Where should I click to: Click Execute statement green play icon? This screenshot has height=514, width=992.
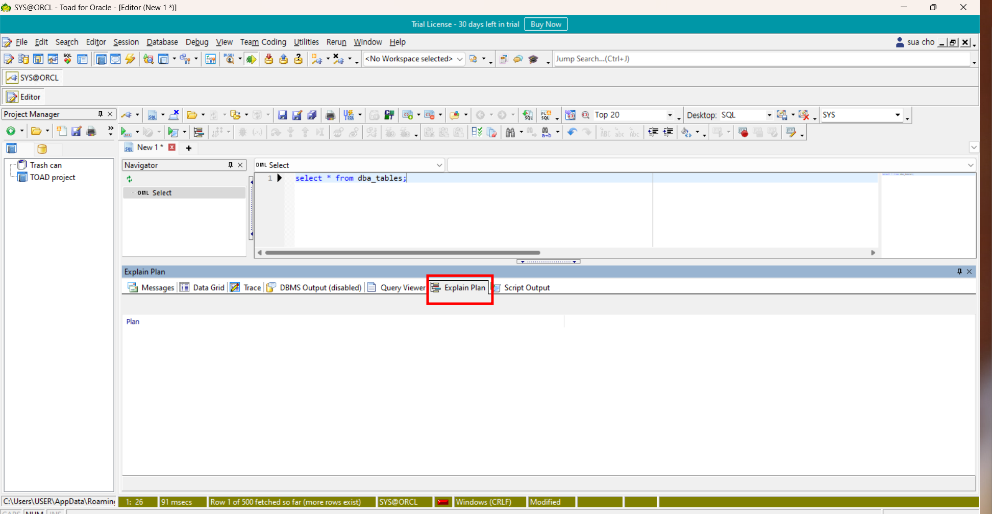click(126, 132)
